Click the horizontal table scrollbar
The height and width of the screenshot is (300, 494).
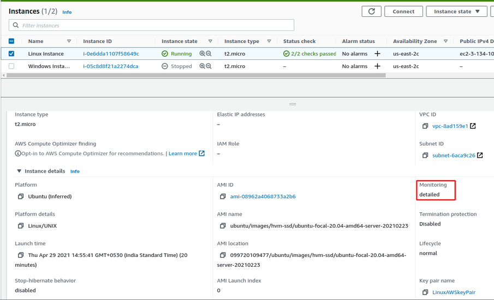tap(196, 75)
